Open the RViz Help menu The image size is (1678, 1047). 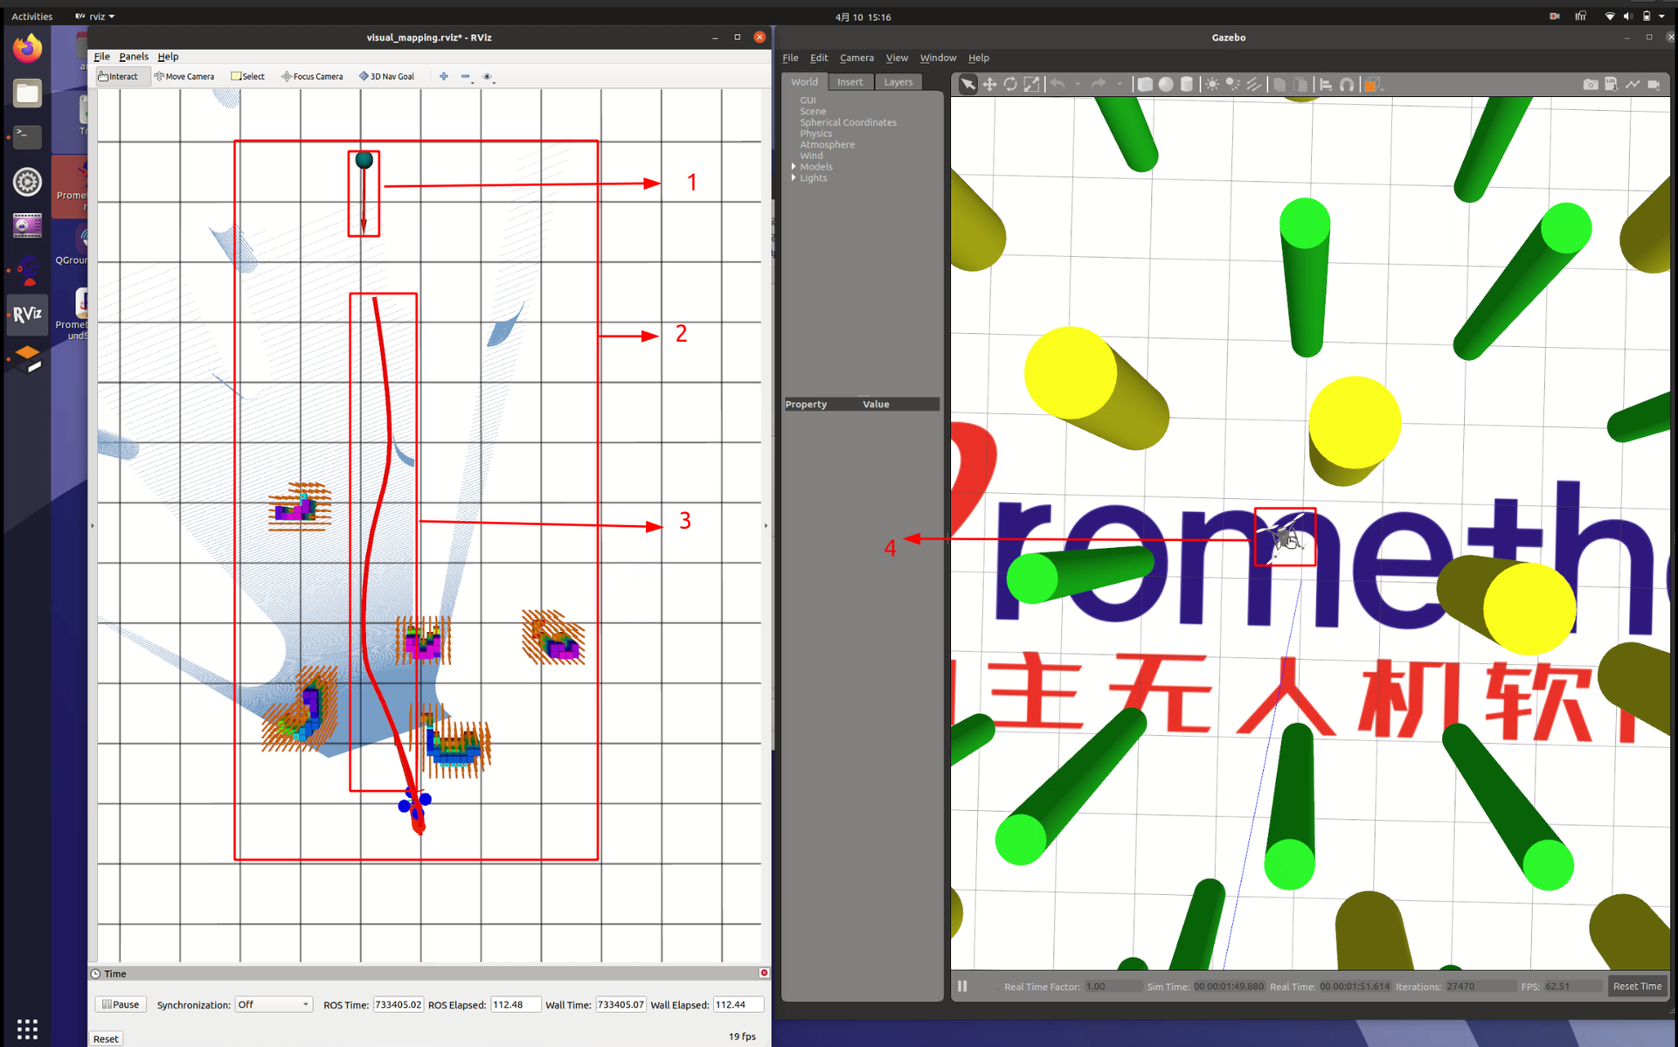(168, 56)
